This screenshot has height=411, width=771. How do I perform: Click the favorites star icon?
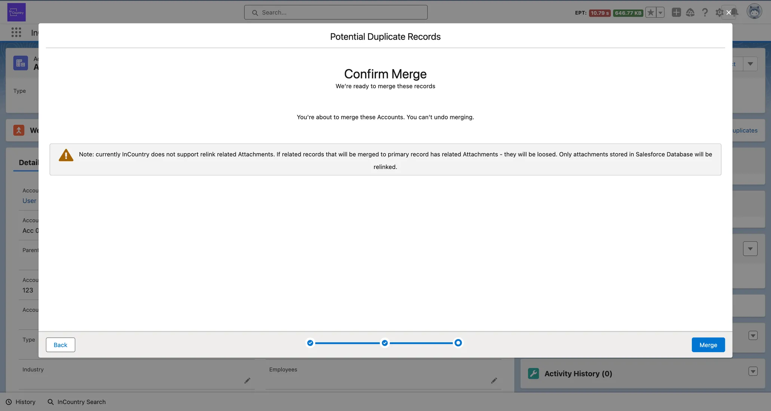(651, 12)
